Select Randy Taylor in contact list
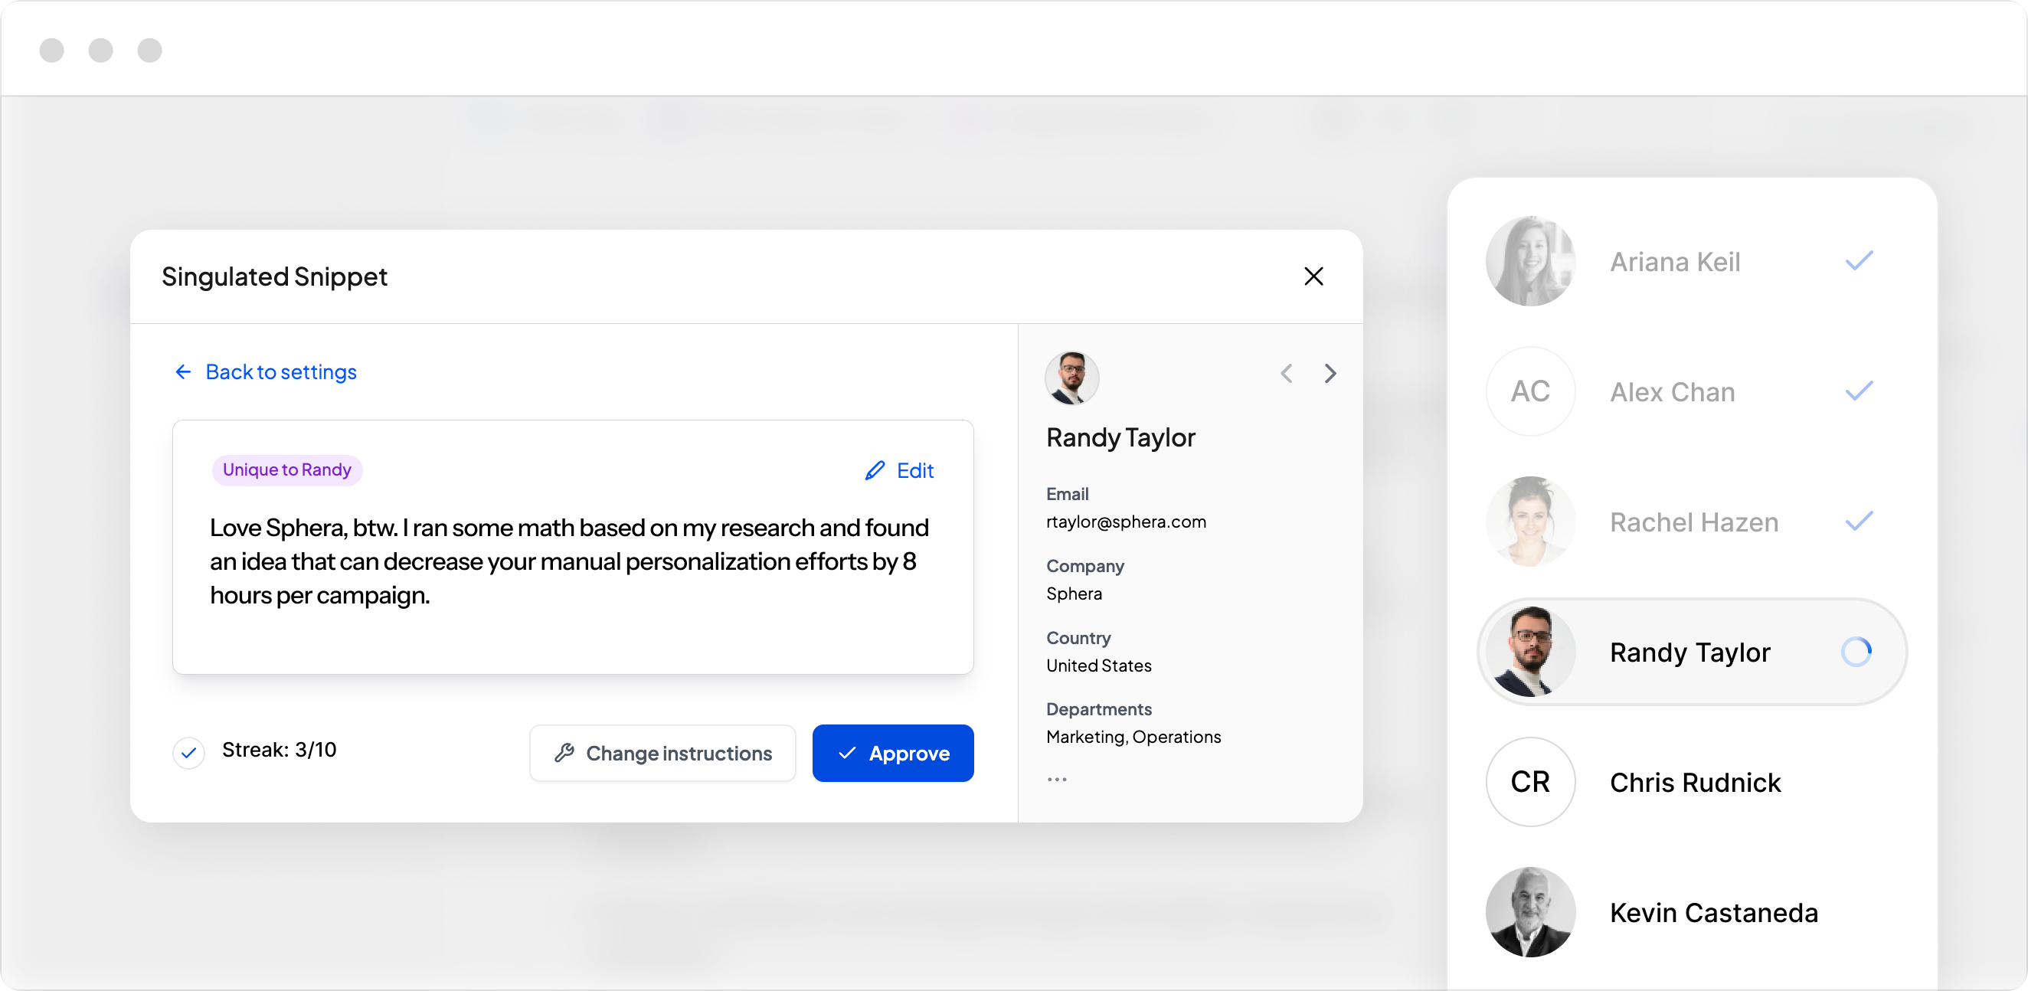 pos(1691,652)
